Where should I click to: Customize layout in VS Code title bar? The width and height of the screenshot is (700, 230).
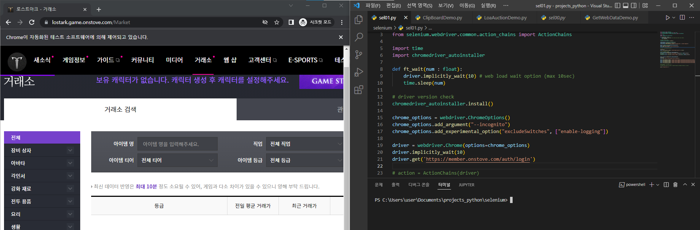coord(645,5)
